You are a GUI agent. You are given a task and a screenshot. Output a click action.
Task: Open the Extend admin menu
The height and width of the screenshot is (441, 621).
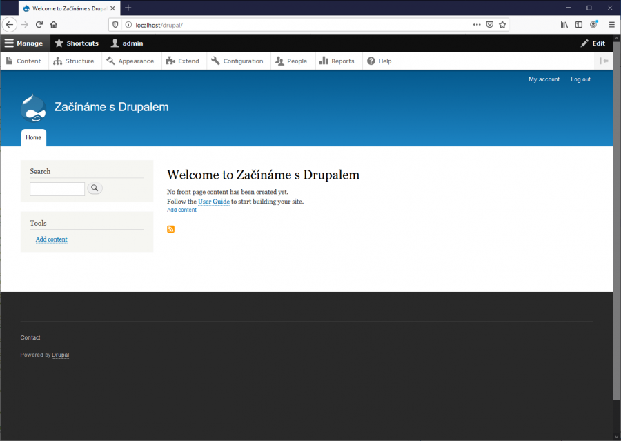point(183,61)
